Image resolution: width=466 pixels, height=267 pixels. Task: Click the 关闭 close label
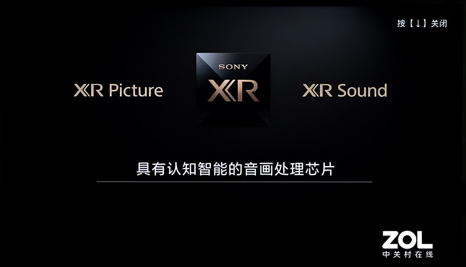click(439, 24)
